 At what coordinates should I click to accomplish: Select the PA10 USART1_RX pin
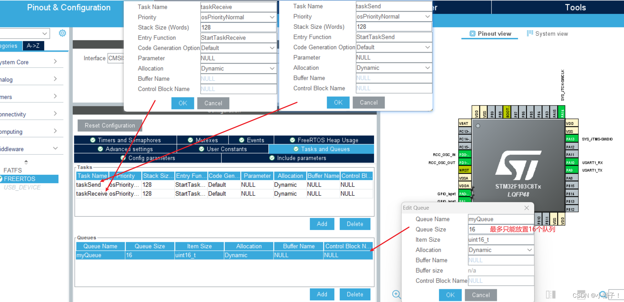click(572, 163)
